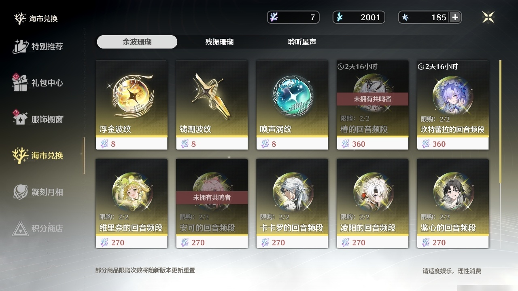The image size is (518, 291).
Task: Switch to the 残振珊瑚 tab
Action: [x=219, y=42]
